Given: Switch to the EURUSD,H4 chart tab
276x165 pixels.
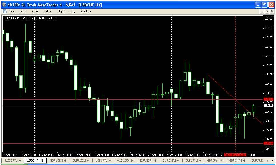Looking at the screenshot, I should coord(81,160).
